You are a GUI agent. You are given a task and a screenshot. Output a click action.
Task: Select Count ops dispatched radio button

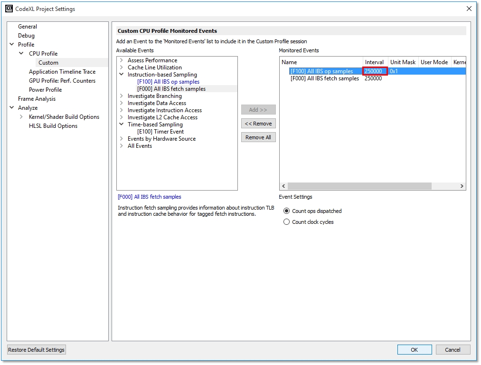(286, 211)
